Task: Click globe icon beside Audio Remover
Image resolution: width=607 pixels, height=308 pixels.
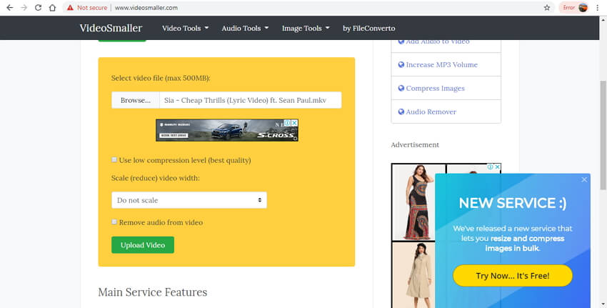Action: click(x=401, y=112)
